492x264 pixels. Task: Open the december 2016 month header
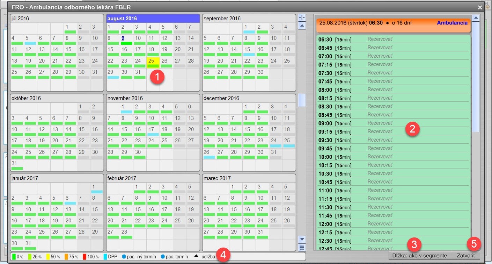[x=249, y=98]
